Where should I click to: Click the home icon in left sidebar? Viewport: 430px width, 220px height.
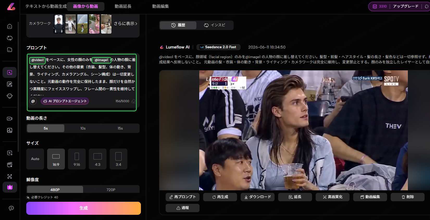tap(10, 26)
